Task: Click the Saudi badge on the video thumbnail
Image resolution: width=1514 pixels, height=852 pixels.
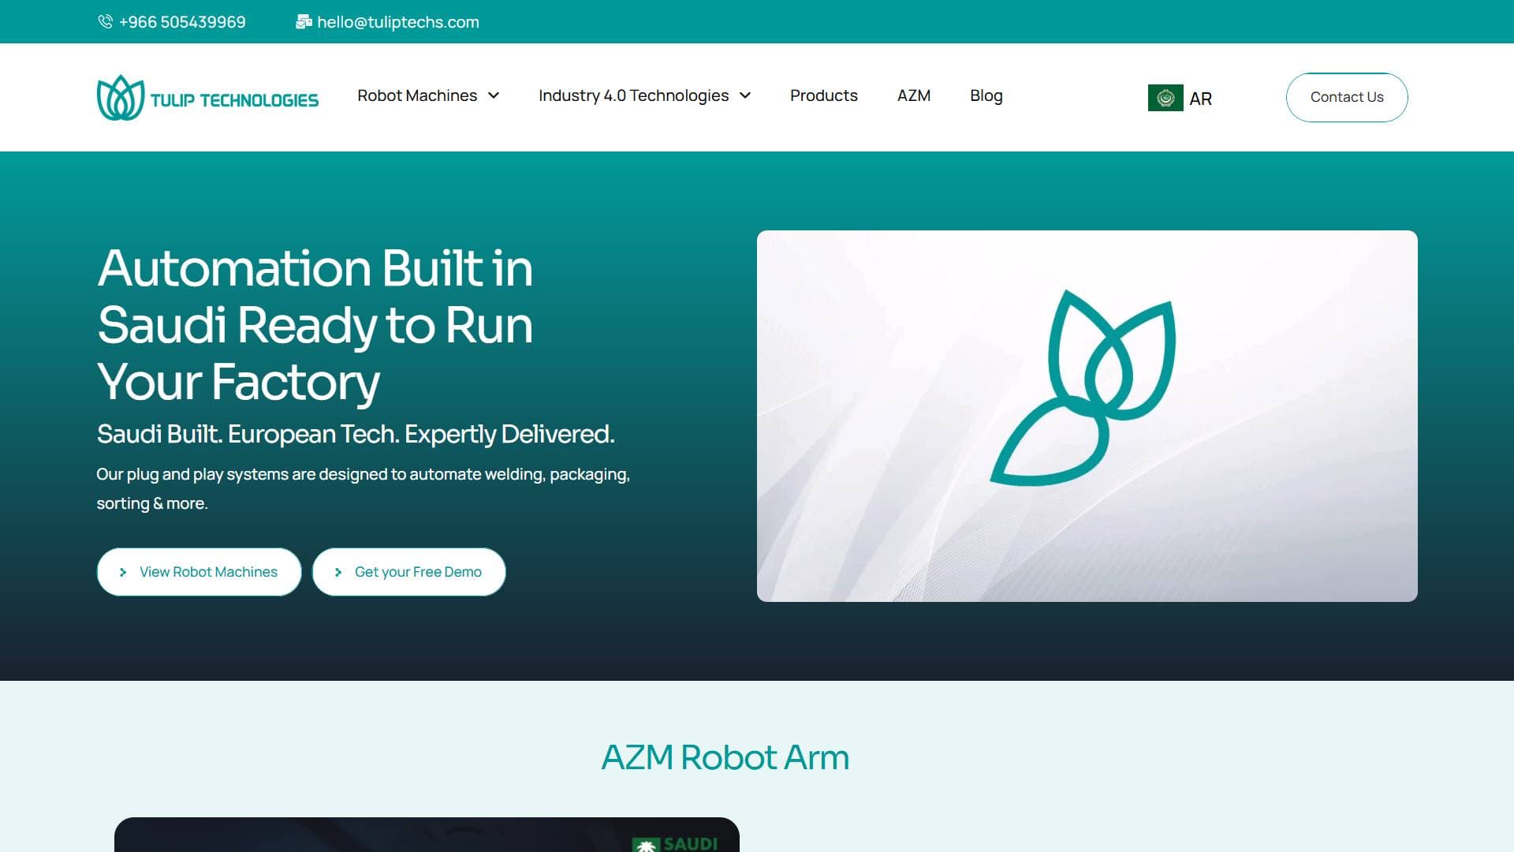Action: pyautogui.click(x=677, y=843)
